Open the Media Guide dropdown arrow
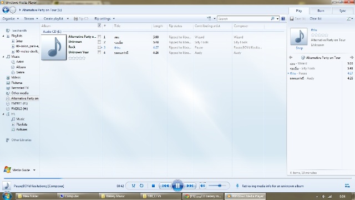Viewport: 355px width, 200px height. (34, 170)
